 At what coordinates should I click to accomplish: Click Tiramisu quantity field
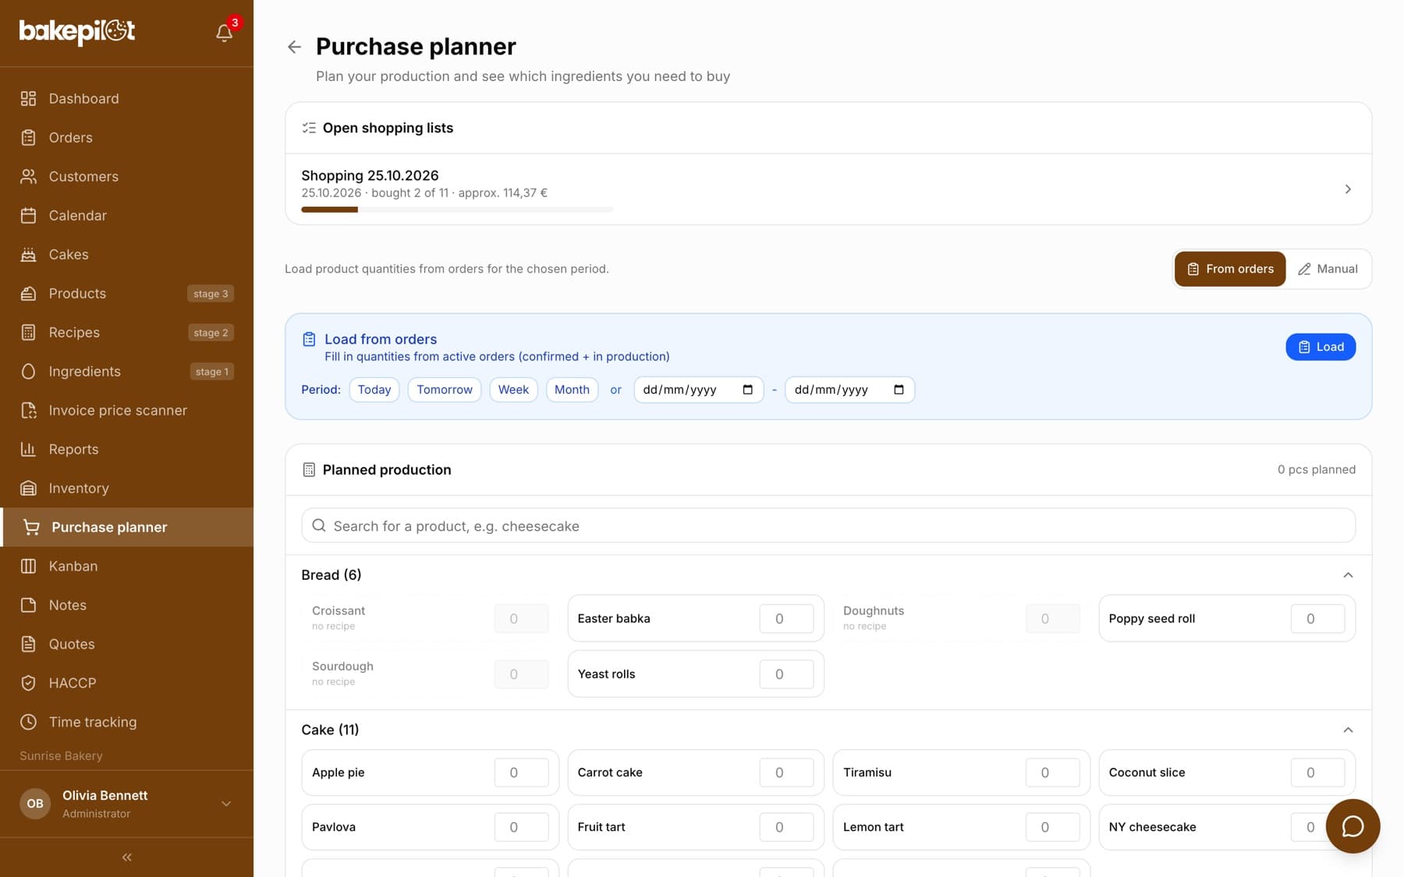pos(1052,773)
